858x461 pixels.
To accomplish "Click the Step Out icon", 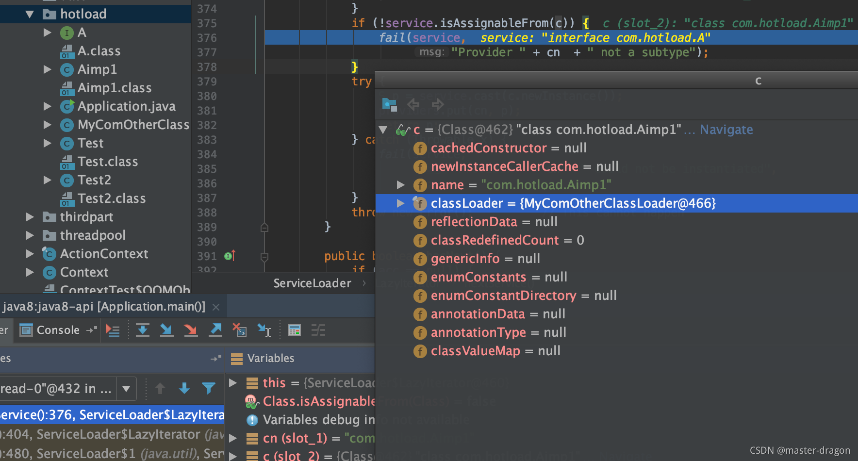I will [215, 330].
